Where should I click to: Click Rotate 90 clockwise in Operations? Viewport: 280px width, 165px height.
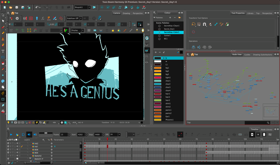(210, 47)
